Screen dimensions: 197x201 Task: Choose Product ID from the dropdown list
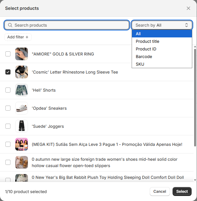(x=146, y=49)
